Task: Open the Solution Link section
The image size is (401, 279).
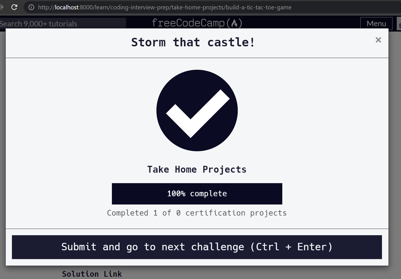Action: pyautogui.click(x=92, y=274)
